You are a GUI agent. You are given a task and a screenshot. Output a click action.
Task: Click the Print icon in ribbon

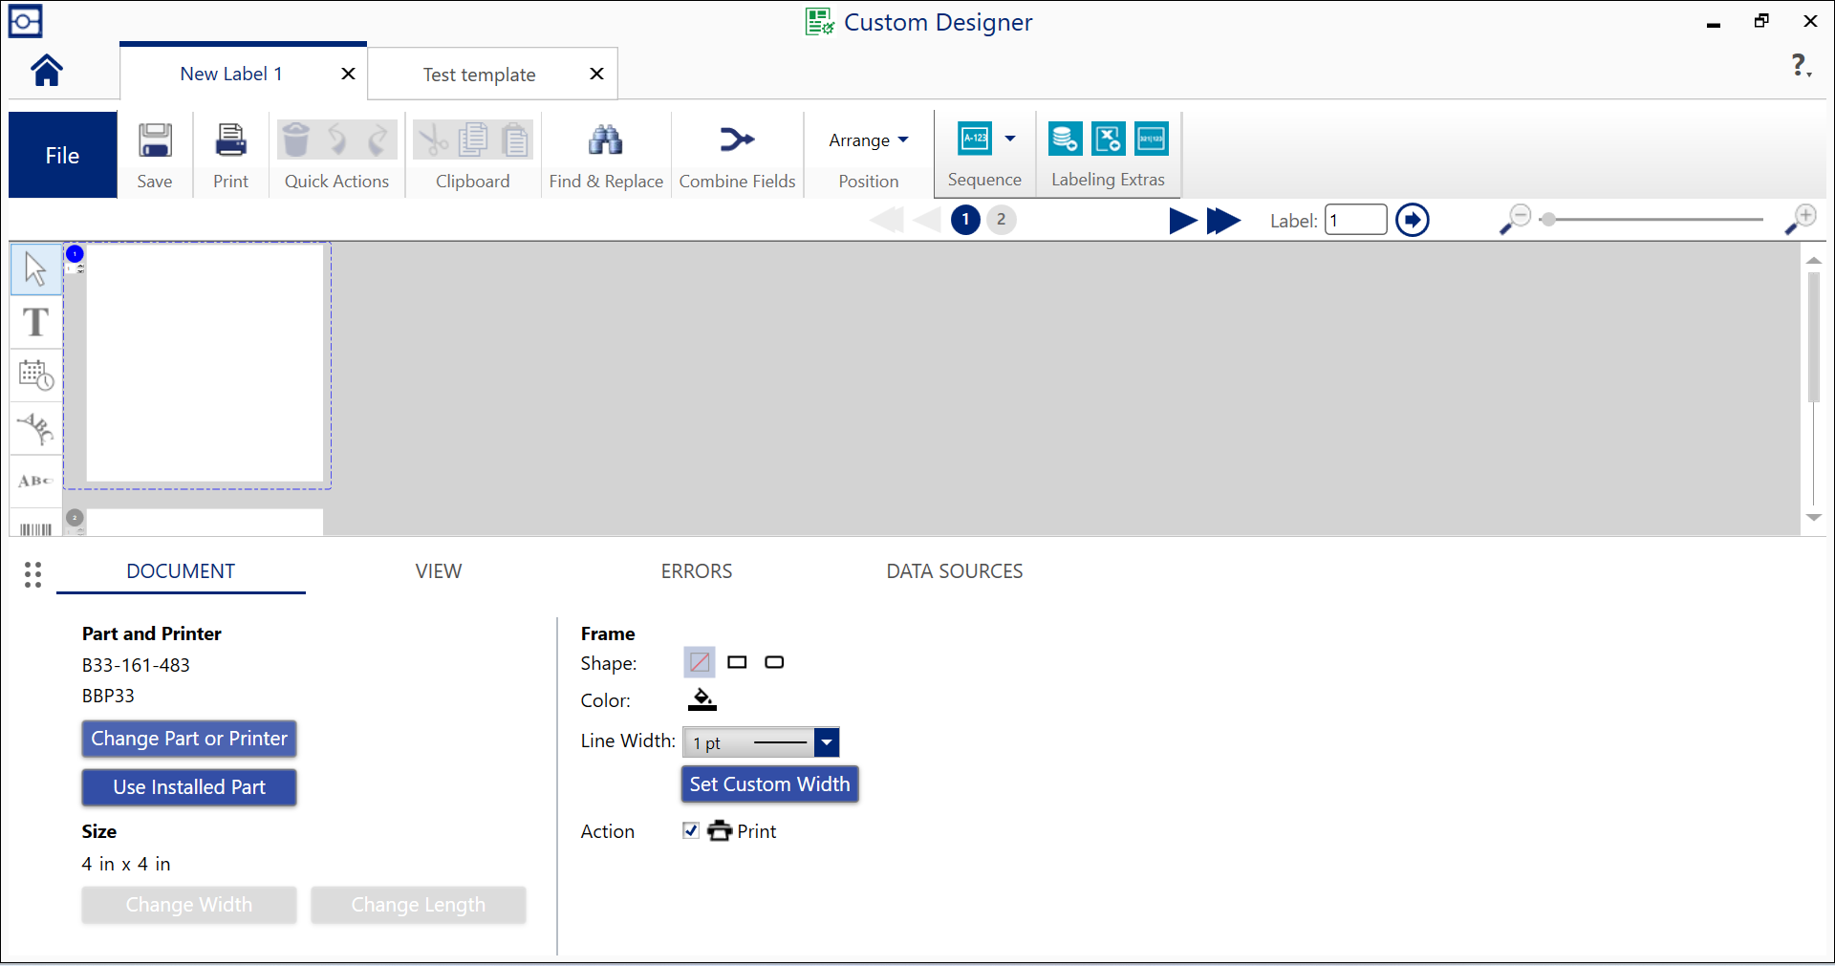(x=230, y=140)
